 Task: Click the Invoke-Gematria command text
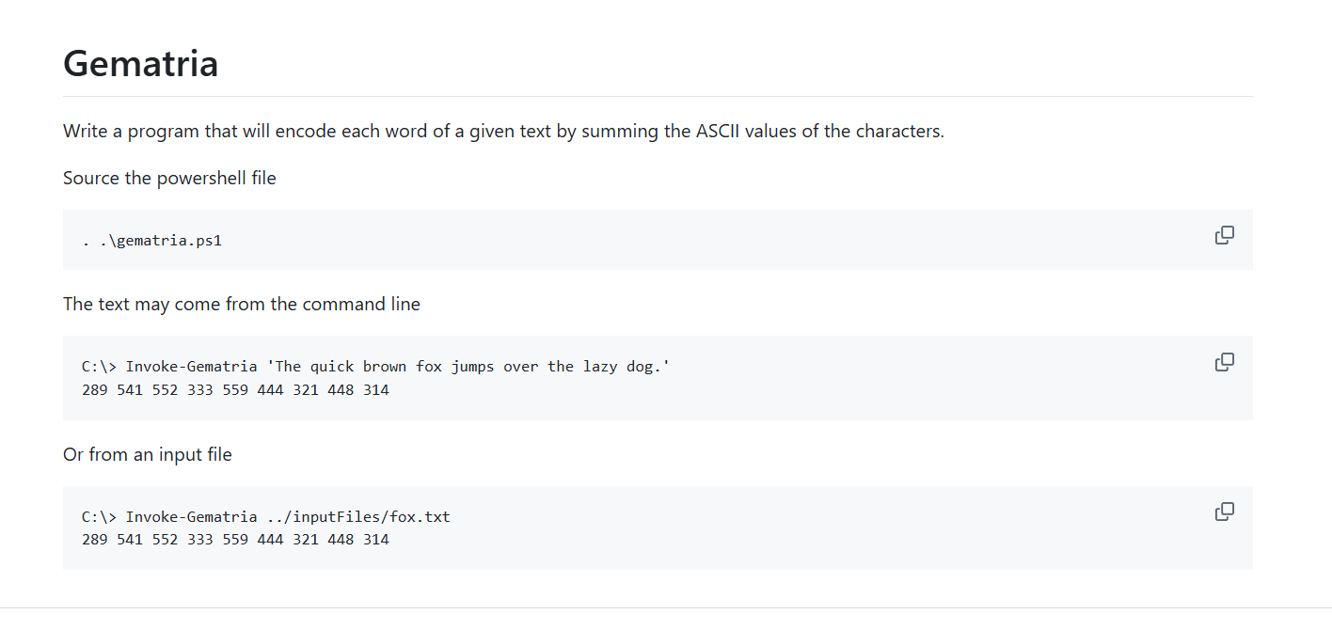[x=192, y=366]
